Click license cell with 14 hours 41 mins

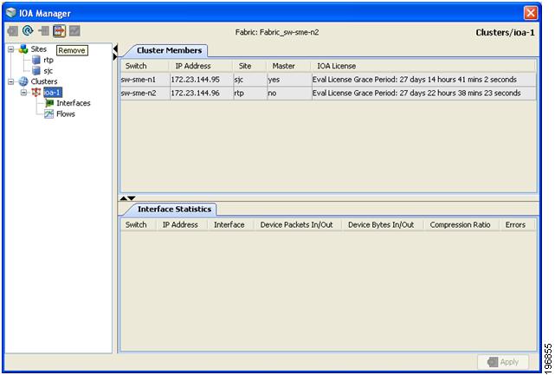pos(423,80)
